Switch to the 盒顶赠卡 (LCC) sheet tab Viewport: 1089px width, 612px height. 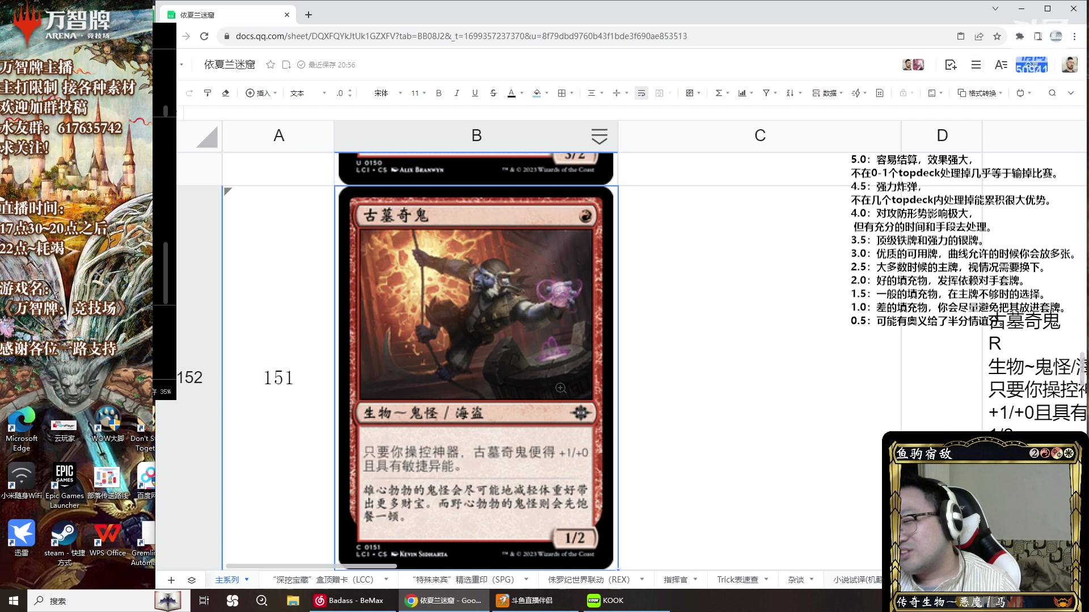323,580
